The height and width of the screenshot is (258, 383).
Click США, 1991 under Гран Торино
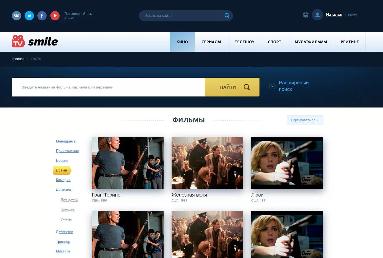100,200
